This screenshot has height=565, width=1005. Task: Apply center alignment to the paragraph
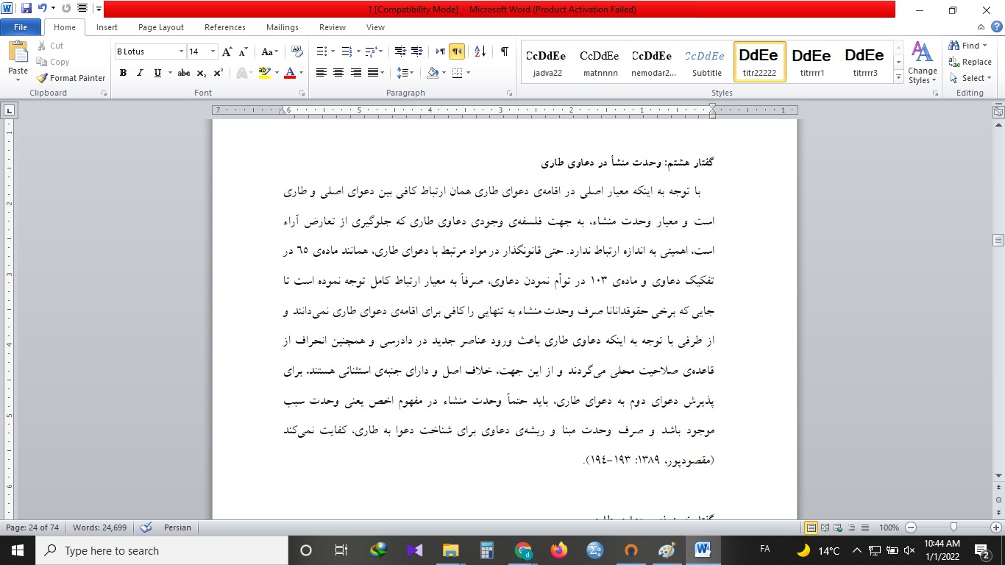(x=338, y=72)
